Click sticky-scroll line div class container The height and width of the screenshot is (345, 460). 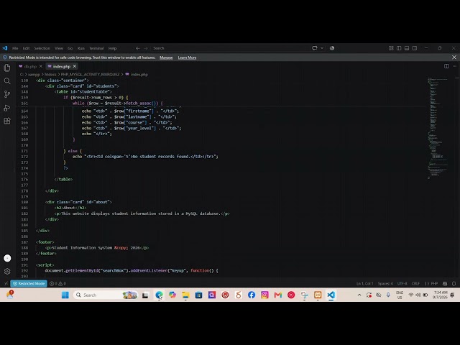point(62,80)
